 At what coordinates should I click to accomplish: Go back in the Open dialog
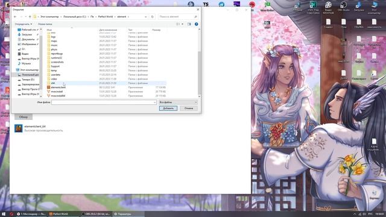[15, 17]
